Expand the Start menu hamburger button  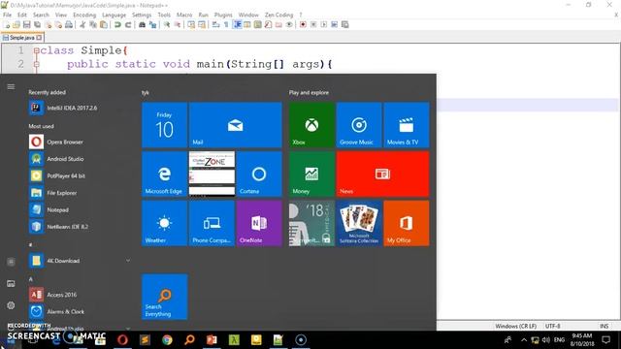(x=11, y=86)
